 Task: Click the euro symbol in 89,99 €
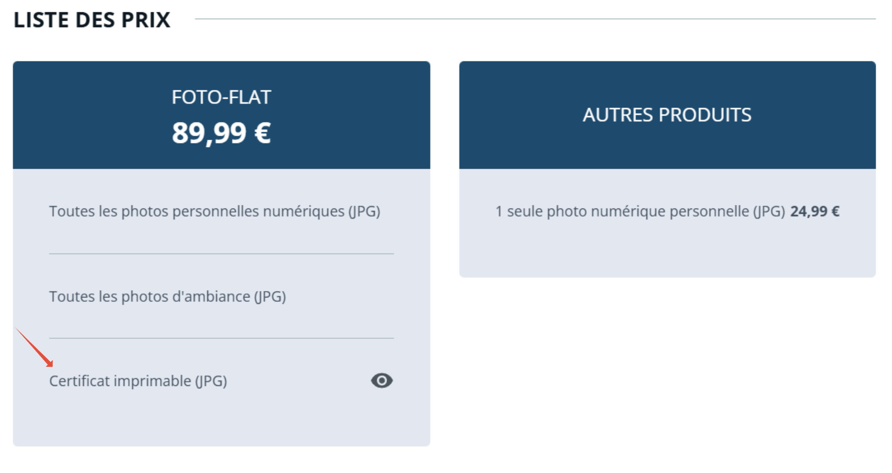coord(262,133)
